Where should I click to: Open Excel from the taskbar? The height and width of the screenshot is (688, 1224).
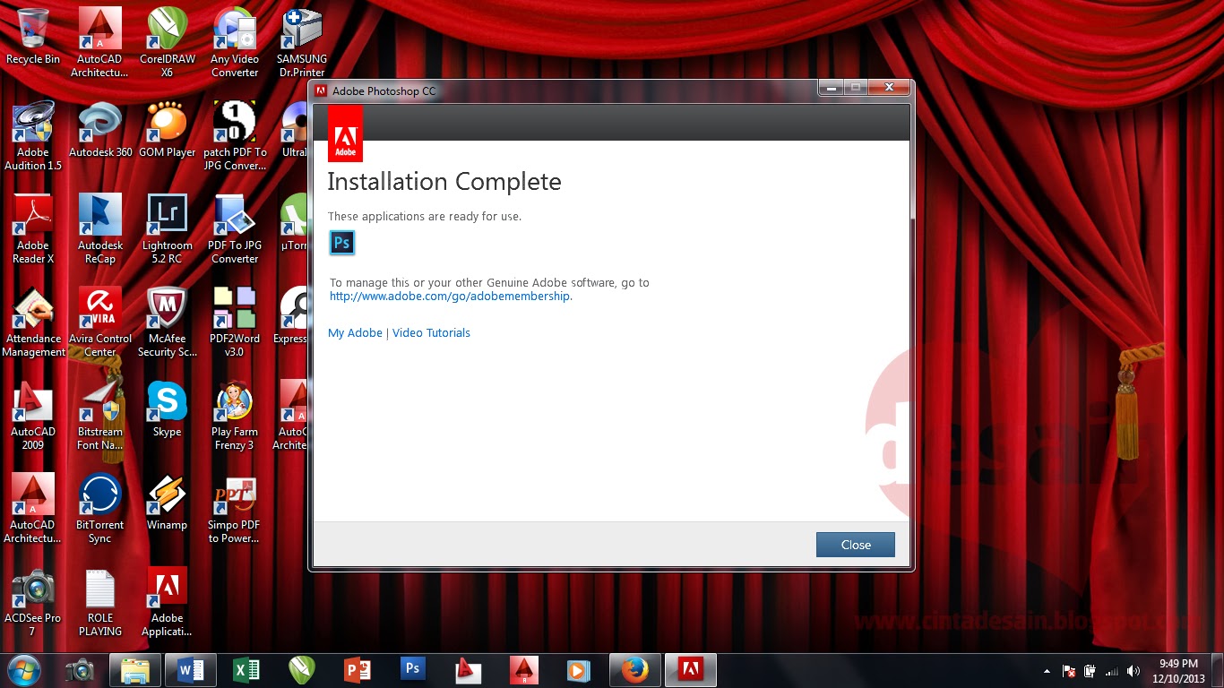coord(246,670)
